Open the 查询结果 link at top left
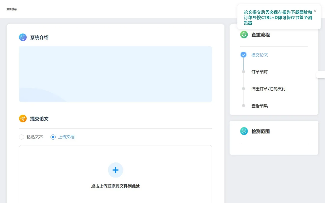This screenshot has width=325, height=203. pyautogui.click(x=12, y=9)
